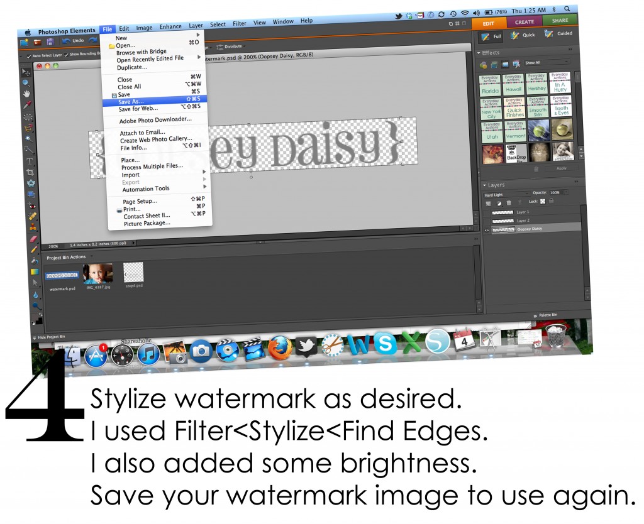Open iTunes from the Dock
This screenshot has height=524, width=644.
(148, 354)
